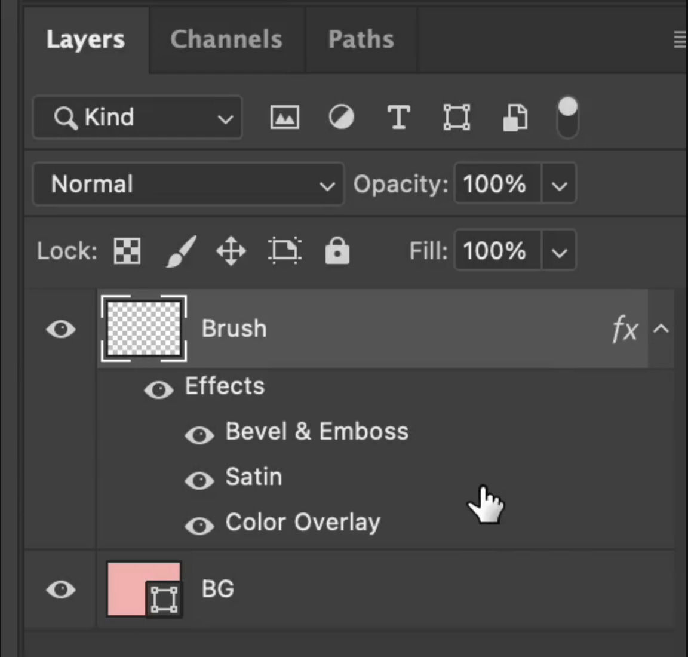This screenshot has height=657, width=688.
Task: Lock transparent pixels checkerboard icon
Action: point(127,251)
